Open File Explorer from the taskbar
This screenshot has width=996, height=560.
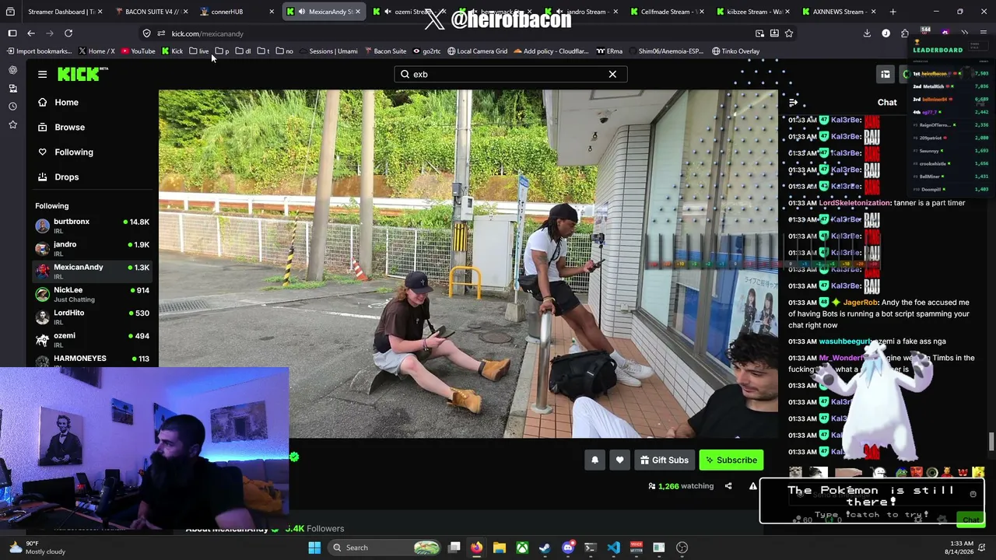click(500, 548)
